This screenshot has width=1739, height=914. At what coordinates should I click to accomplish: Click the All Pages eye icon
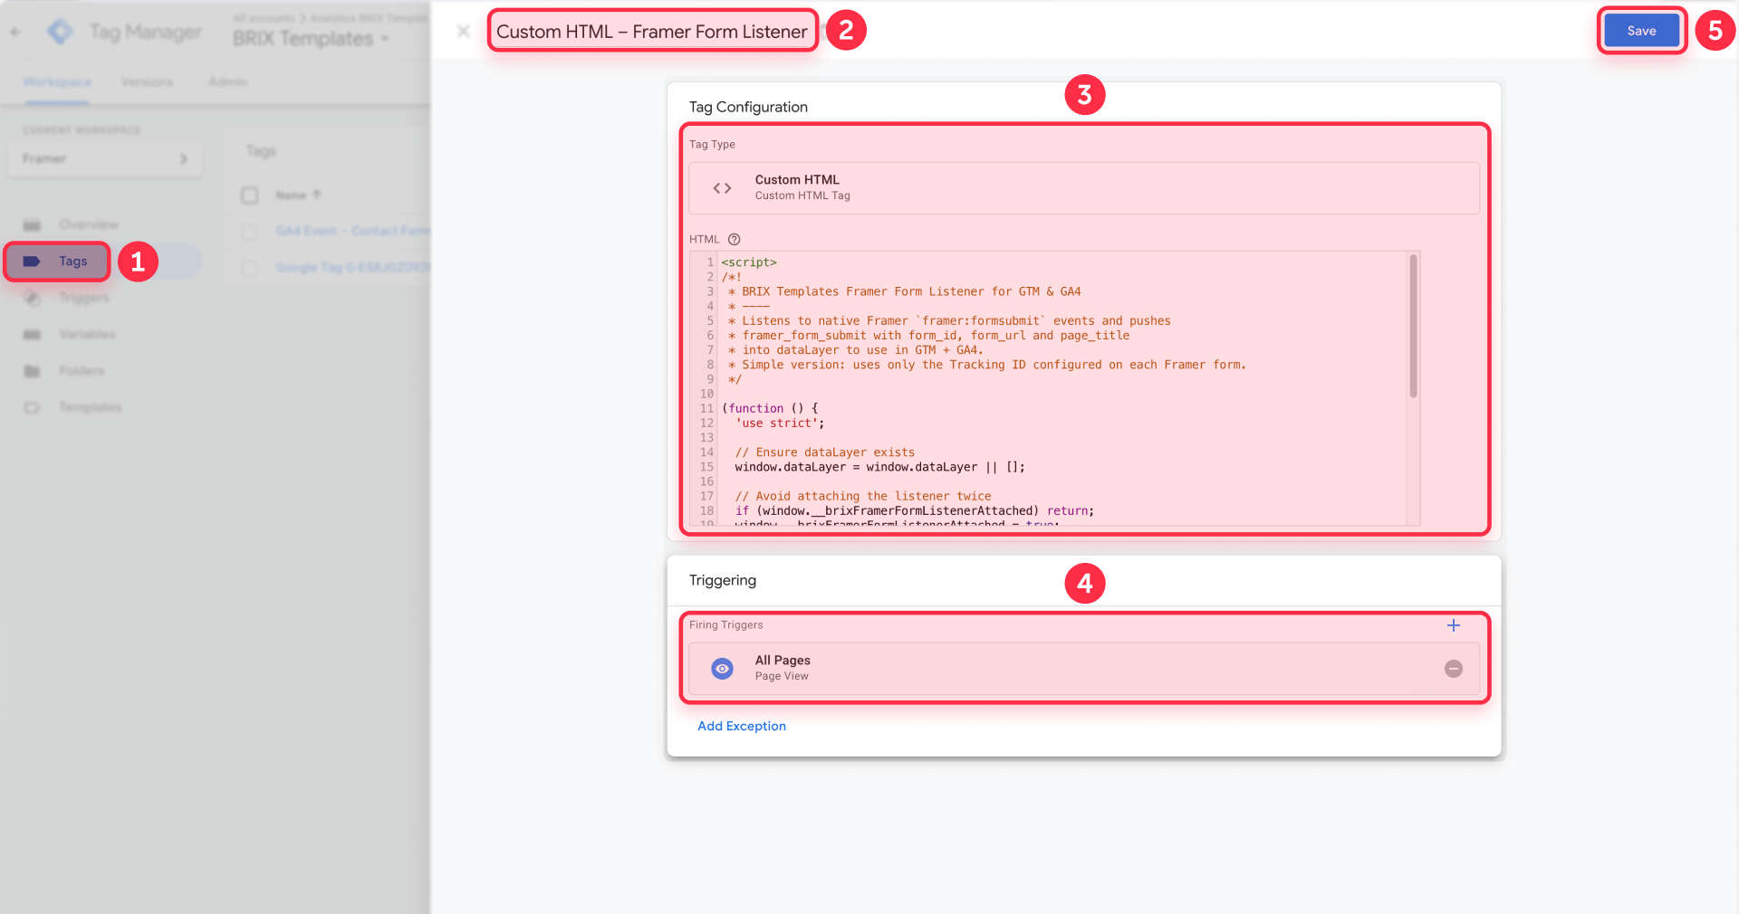pos(722,669)
